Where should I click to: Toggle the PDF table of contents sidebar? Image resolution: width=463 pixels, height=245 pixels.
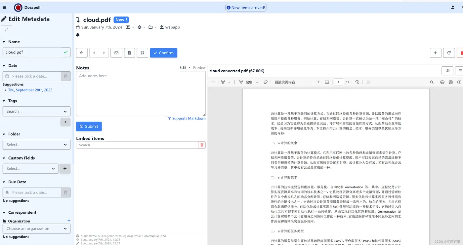click(x=213, y=82)
